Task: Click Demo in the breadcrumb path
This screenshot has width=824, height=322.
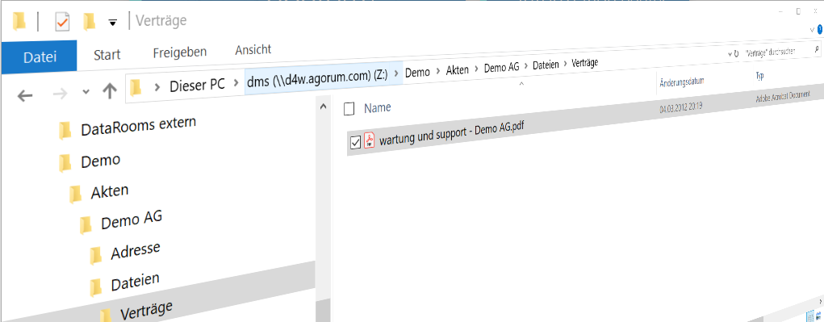Action: click(x=417, y=73)
